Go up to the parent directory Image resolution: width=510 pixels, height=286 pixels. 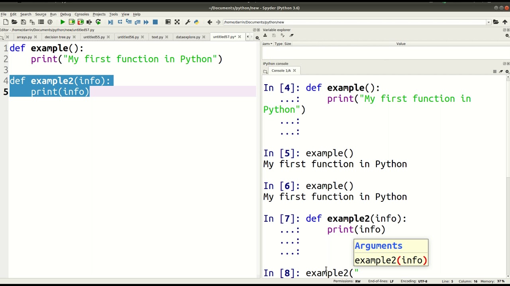pos(505,22)
